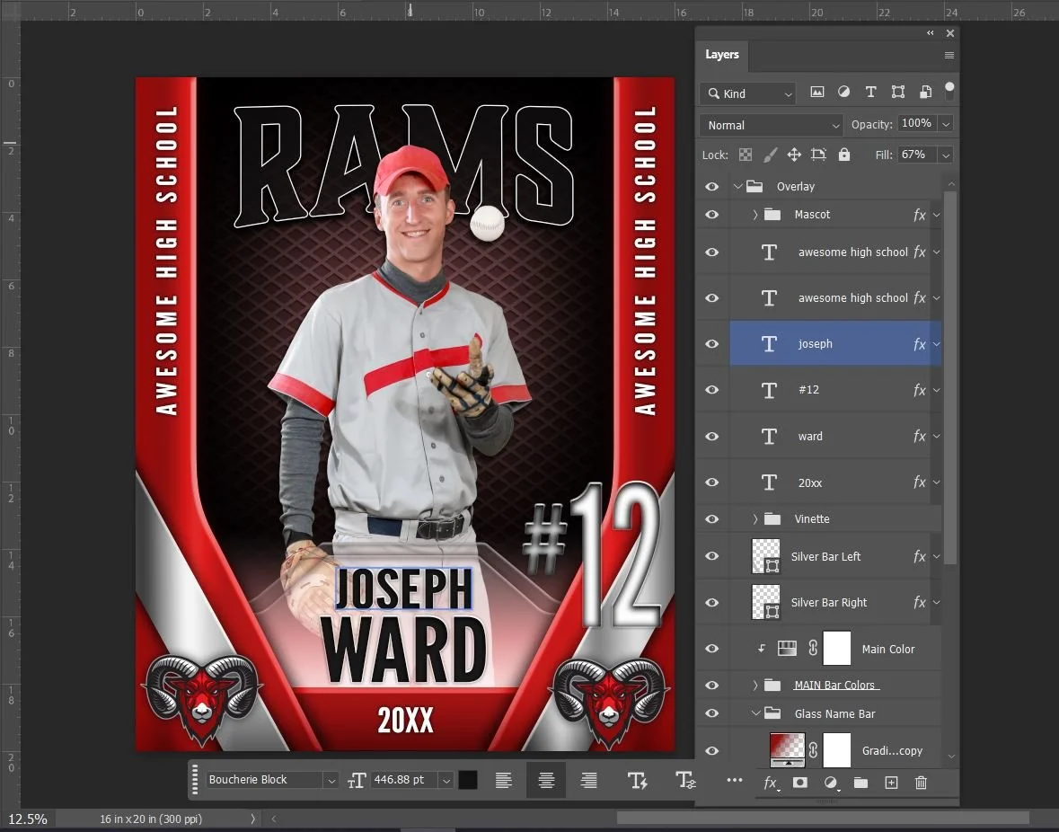Image resolution: width=1059 pixels, height=832 pixels.
Task: Click the Main Color layer mask thumbnail
Action: [837, 649]
